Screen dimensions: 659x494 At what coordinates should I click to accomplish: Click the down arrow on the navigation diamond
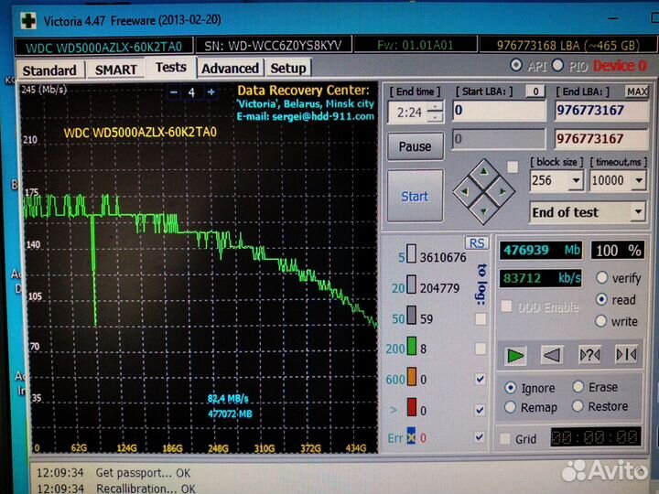[x=484, y=211]
